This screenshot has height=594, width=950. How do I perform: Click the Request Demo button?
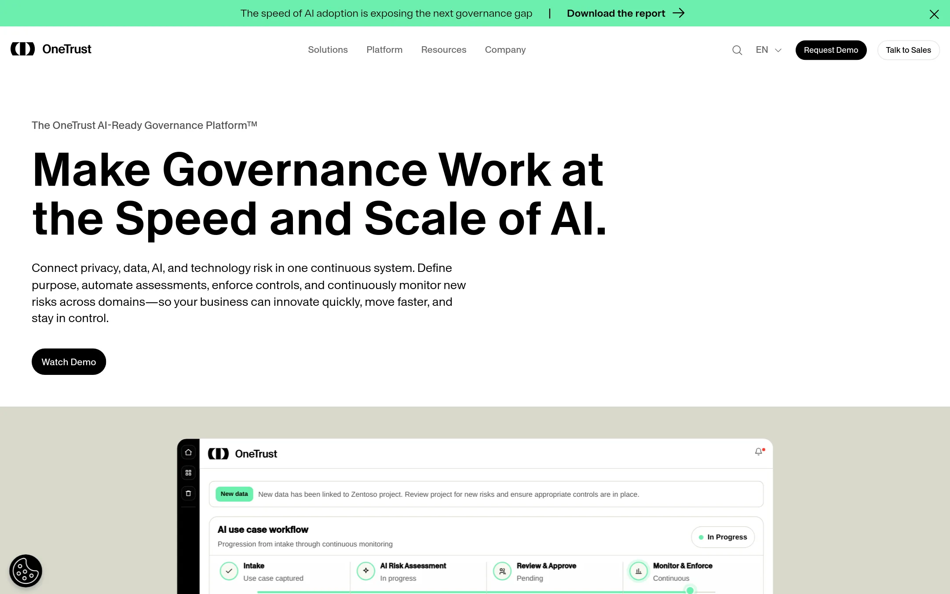pos(831,50)
